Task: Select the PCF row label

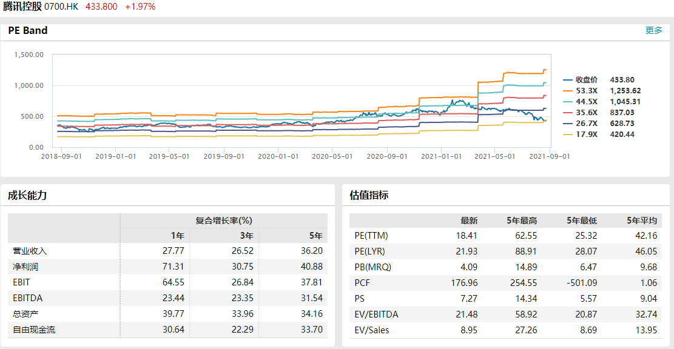Action: 362,283
